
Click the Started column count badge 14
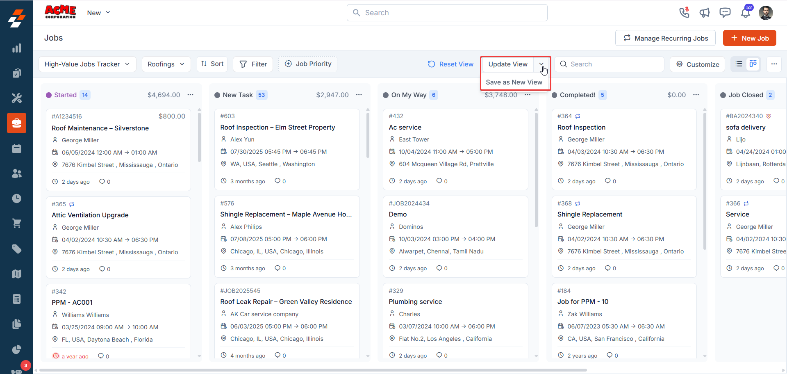(x=85, y=95)
